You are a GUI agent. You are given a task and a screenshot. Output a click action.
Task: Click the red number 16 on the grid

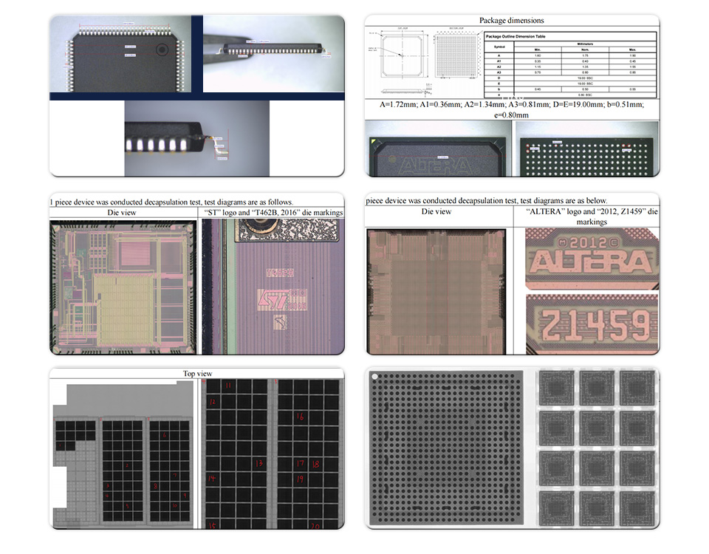[301, 417]
